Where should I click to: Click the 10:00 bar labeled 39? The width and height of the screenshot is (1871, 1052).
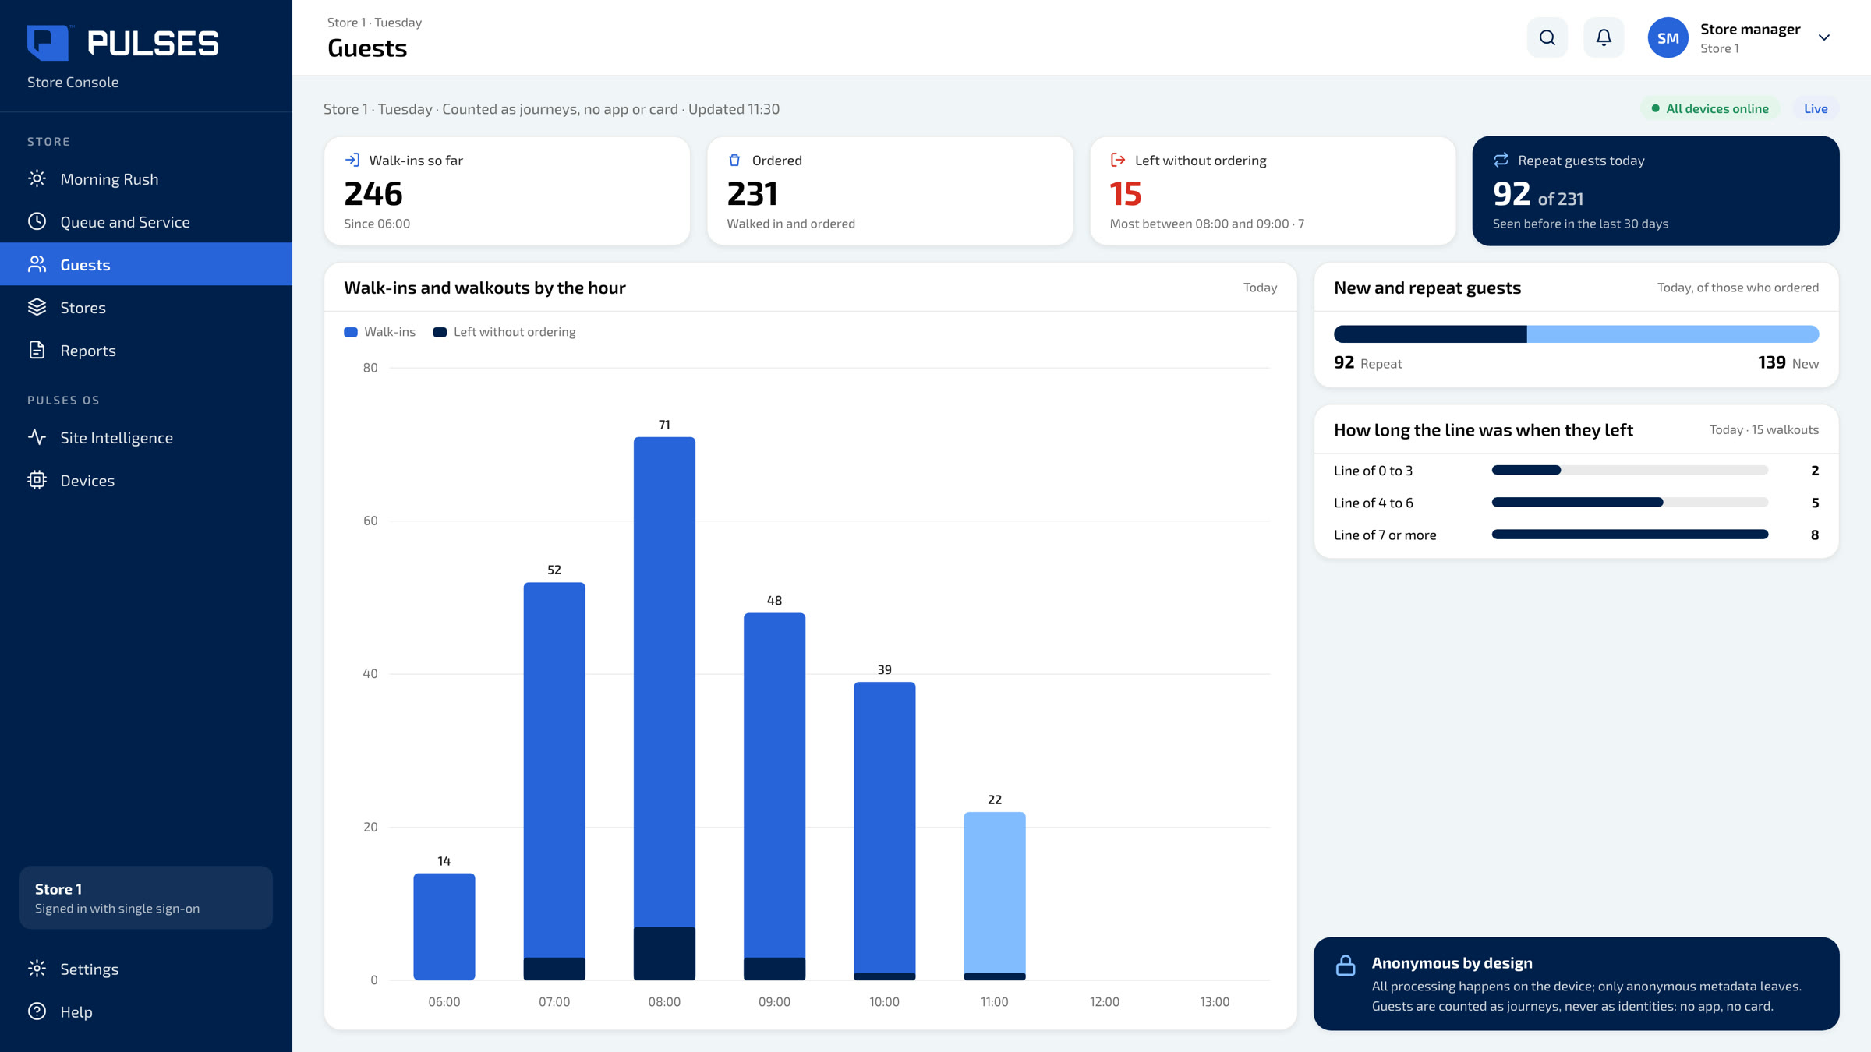coord(884,831)
